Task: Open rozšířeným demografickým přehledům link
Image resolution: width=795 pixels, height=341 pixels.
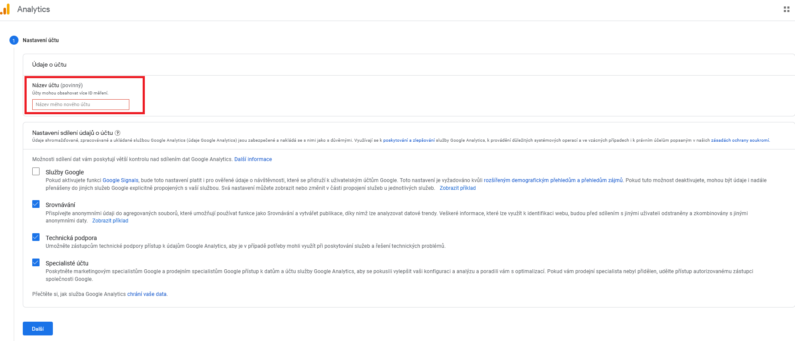Action: 553,180
